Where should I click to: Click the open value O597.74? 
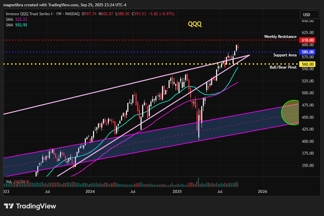tap(89, 14)
